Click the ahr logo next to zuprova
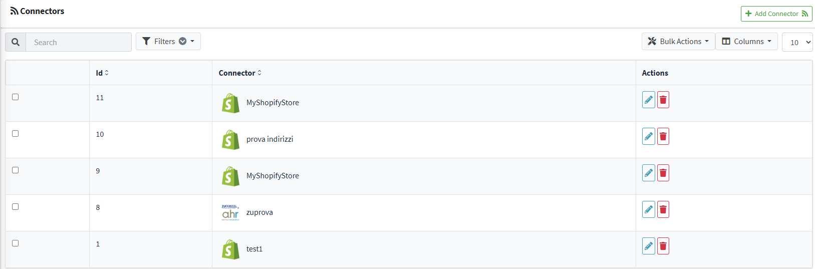 [x=230, y=212]
